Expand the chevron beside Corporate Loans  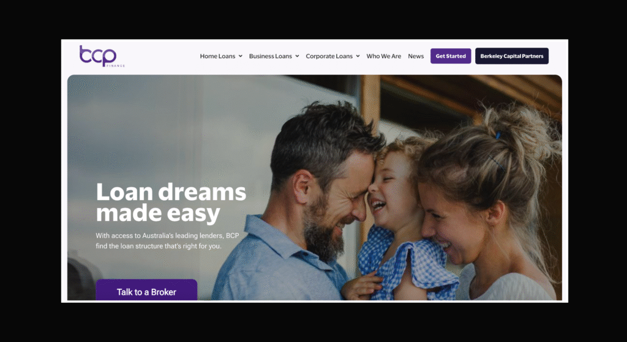[x=358, y=56]
